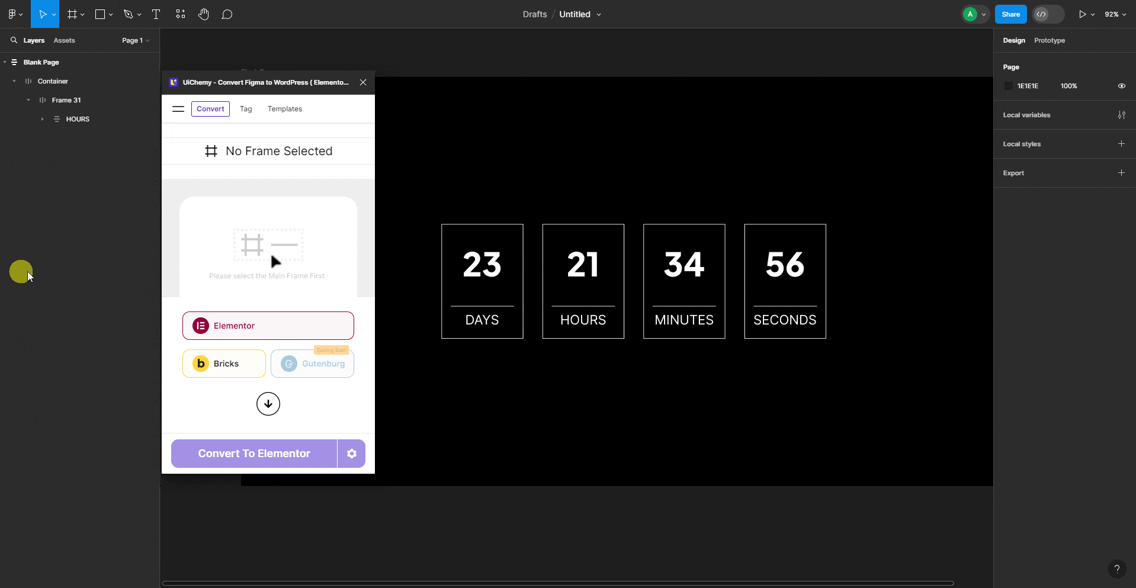The width and height of the screenshot is (1136, 588).
Task: Open the Page 1 dropdown
Action: 135,40
